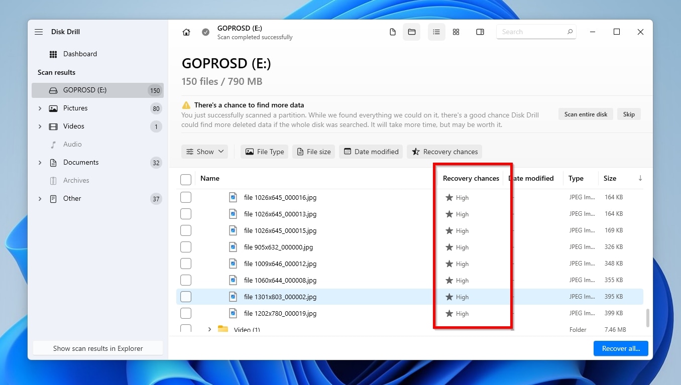
Task: Expand the Video (1) folder row
Action: (x=209, y=329)
